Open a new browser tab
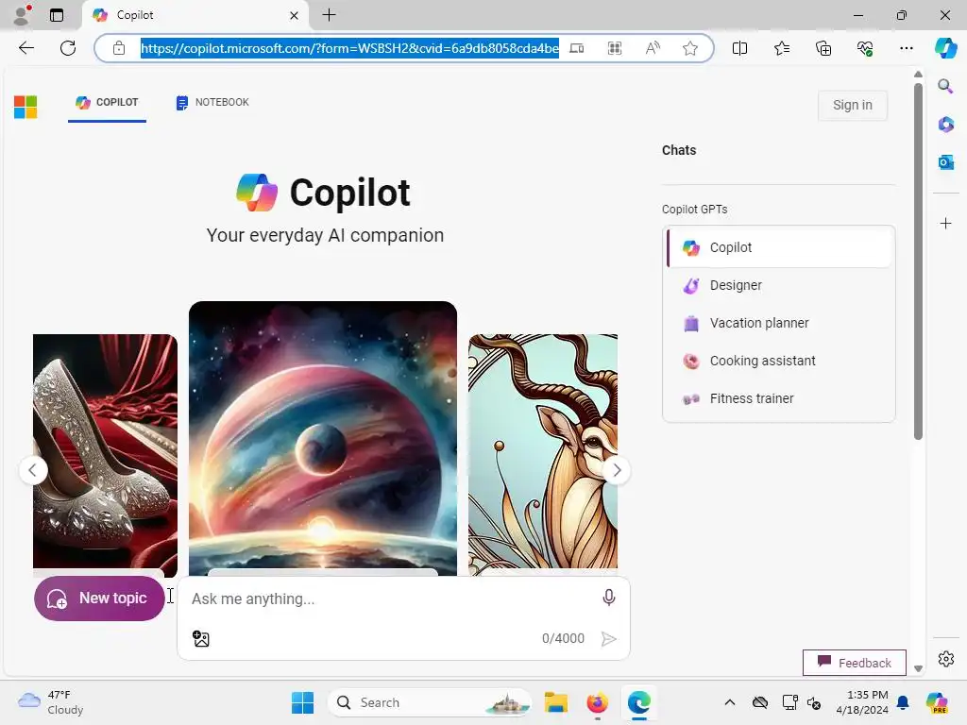This screenshot has height=725, width=967. coord(330,15)
